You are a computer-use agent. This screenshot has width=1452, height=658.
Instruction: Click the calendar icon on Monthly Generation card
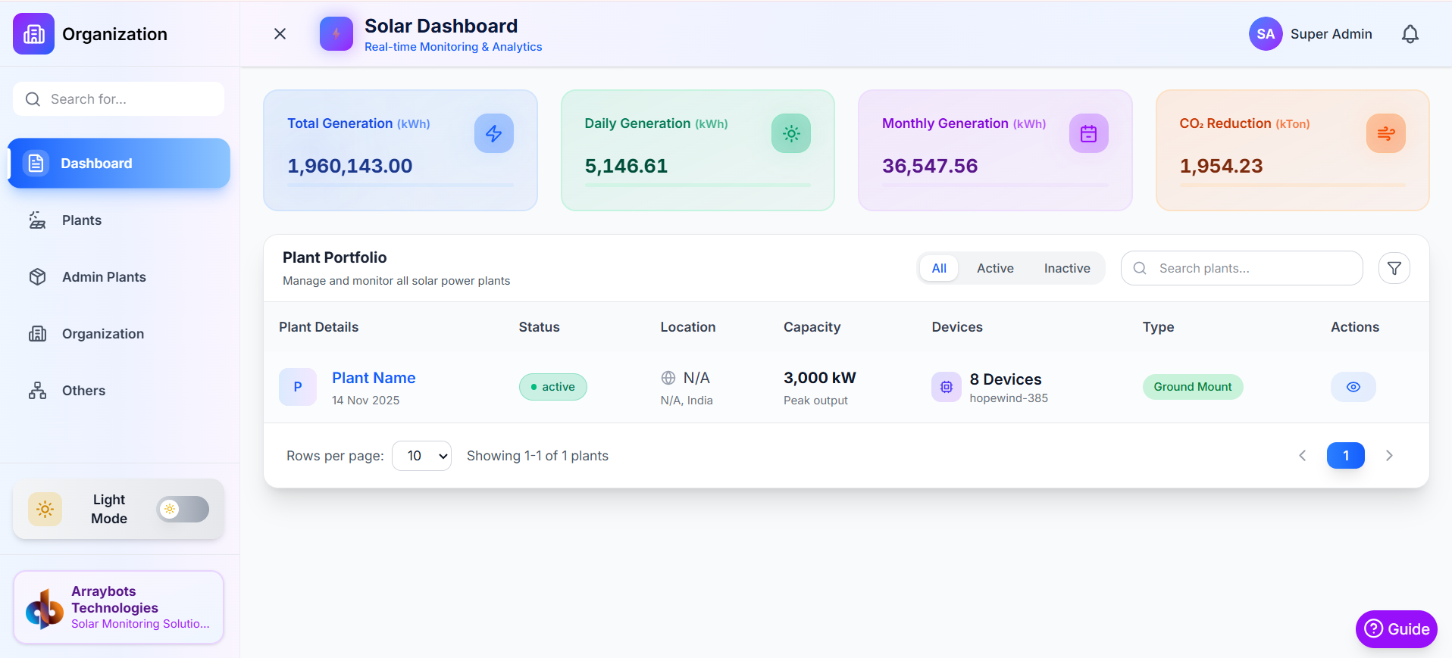pos(1088,133)
